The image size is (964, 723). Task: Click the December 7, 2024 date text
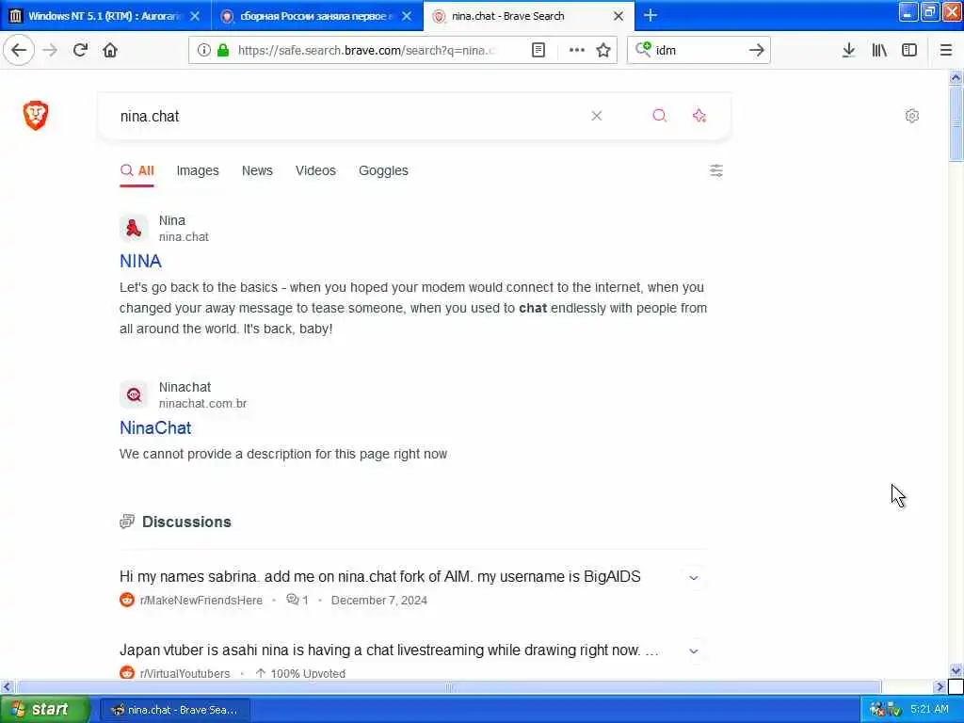tap(378, 600)
